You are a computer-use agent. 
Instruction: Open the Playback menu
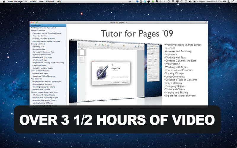coord(50,1)
